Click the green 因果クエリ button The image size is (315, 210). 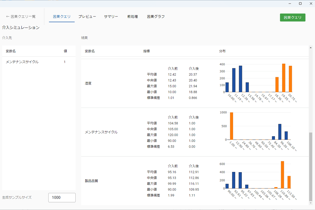pos(293,18)
